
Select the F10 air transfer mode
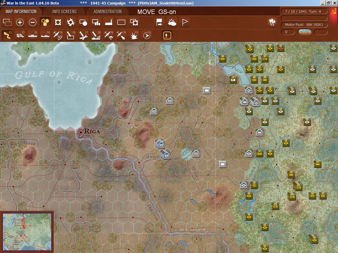point(121,35)
